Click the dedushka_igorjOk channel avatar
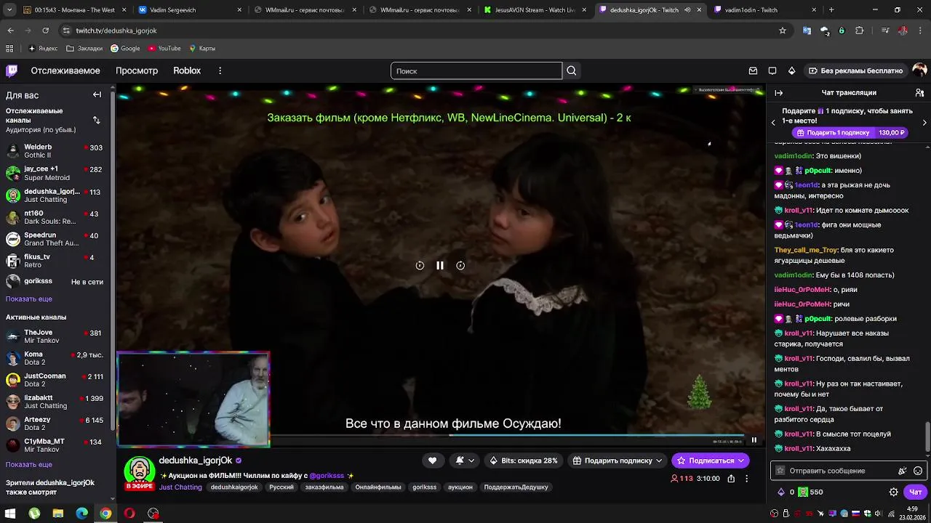The width and height of the screenshot is (931, 523). 140,471
